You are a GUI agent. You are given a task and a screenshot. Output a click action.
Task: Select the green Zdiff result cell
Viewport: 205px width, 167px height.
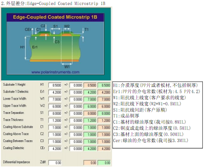pos(104,163)
